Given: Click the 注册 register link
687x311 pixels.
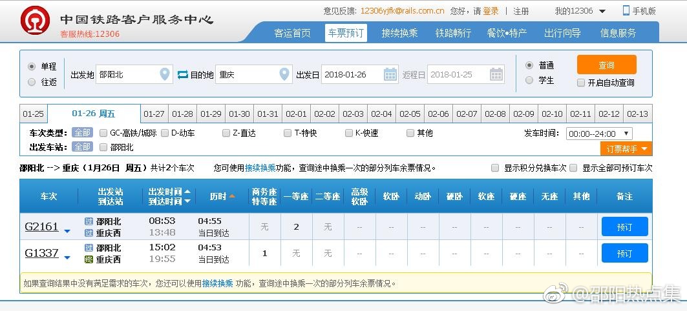Looking at the screenshot, I should tap(521, 11).
